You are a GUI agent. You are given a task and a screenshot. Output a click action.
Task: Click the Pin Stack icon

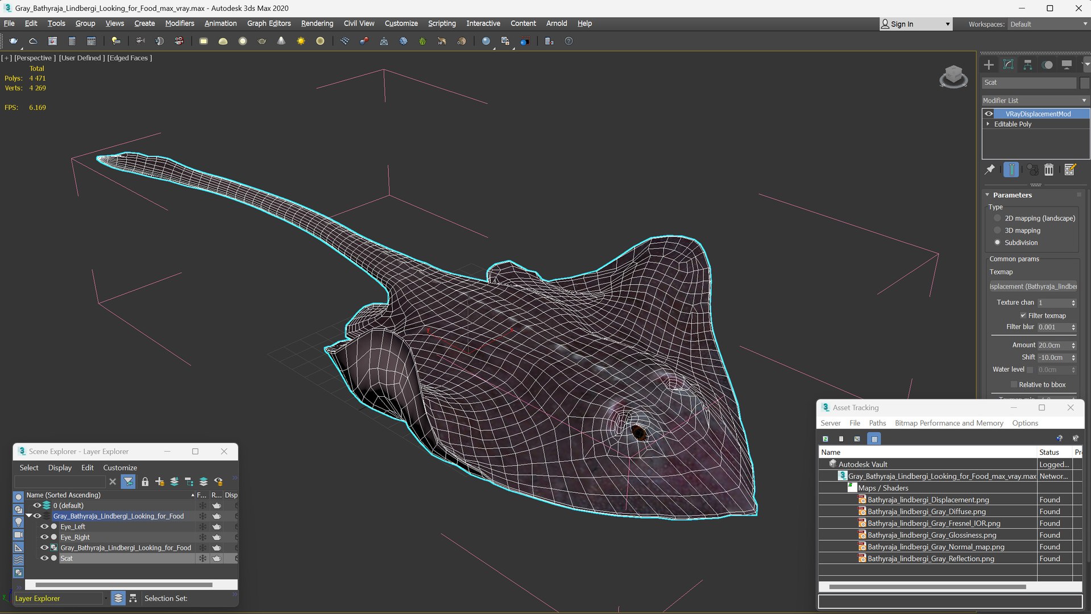pyautogui.click(x=990, y=169)
